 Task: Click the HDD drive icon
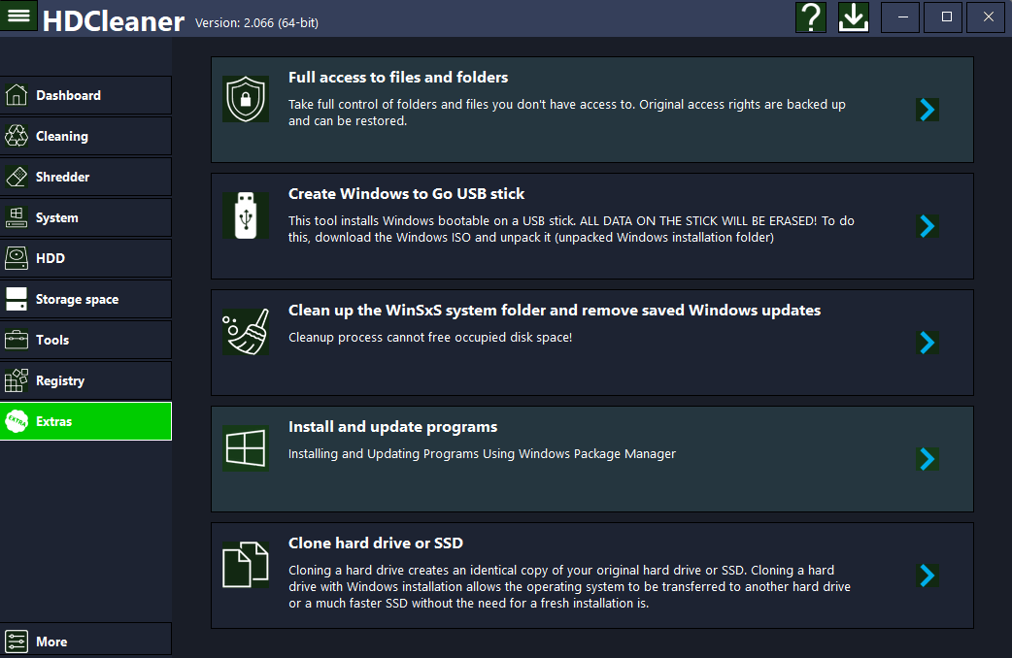point(17,258)
